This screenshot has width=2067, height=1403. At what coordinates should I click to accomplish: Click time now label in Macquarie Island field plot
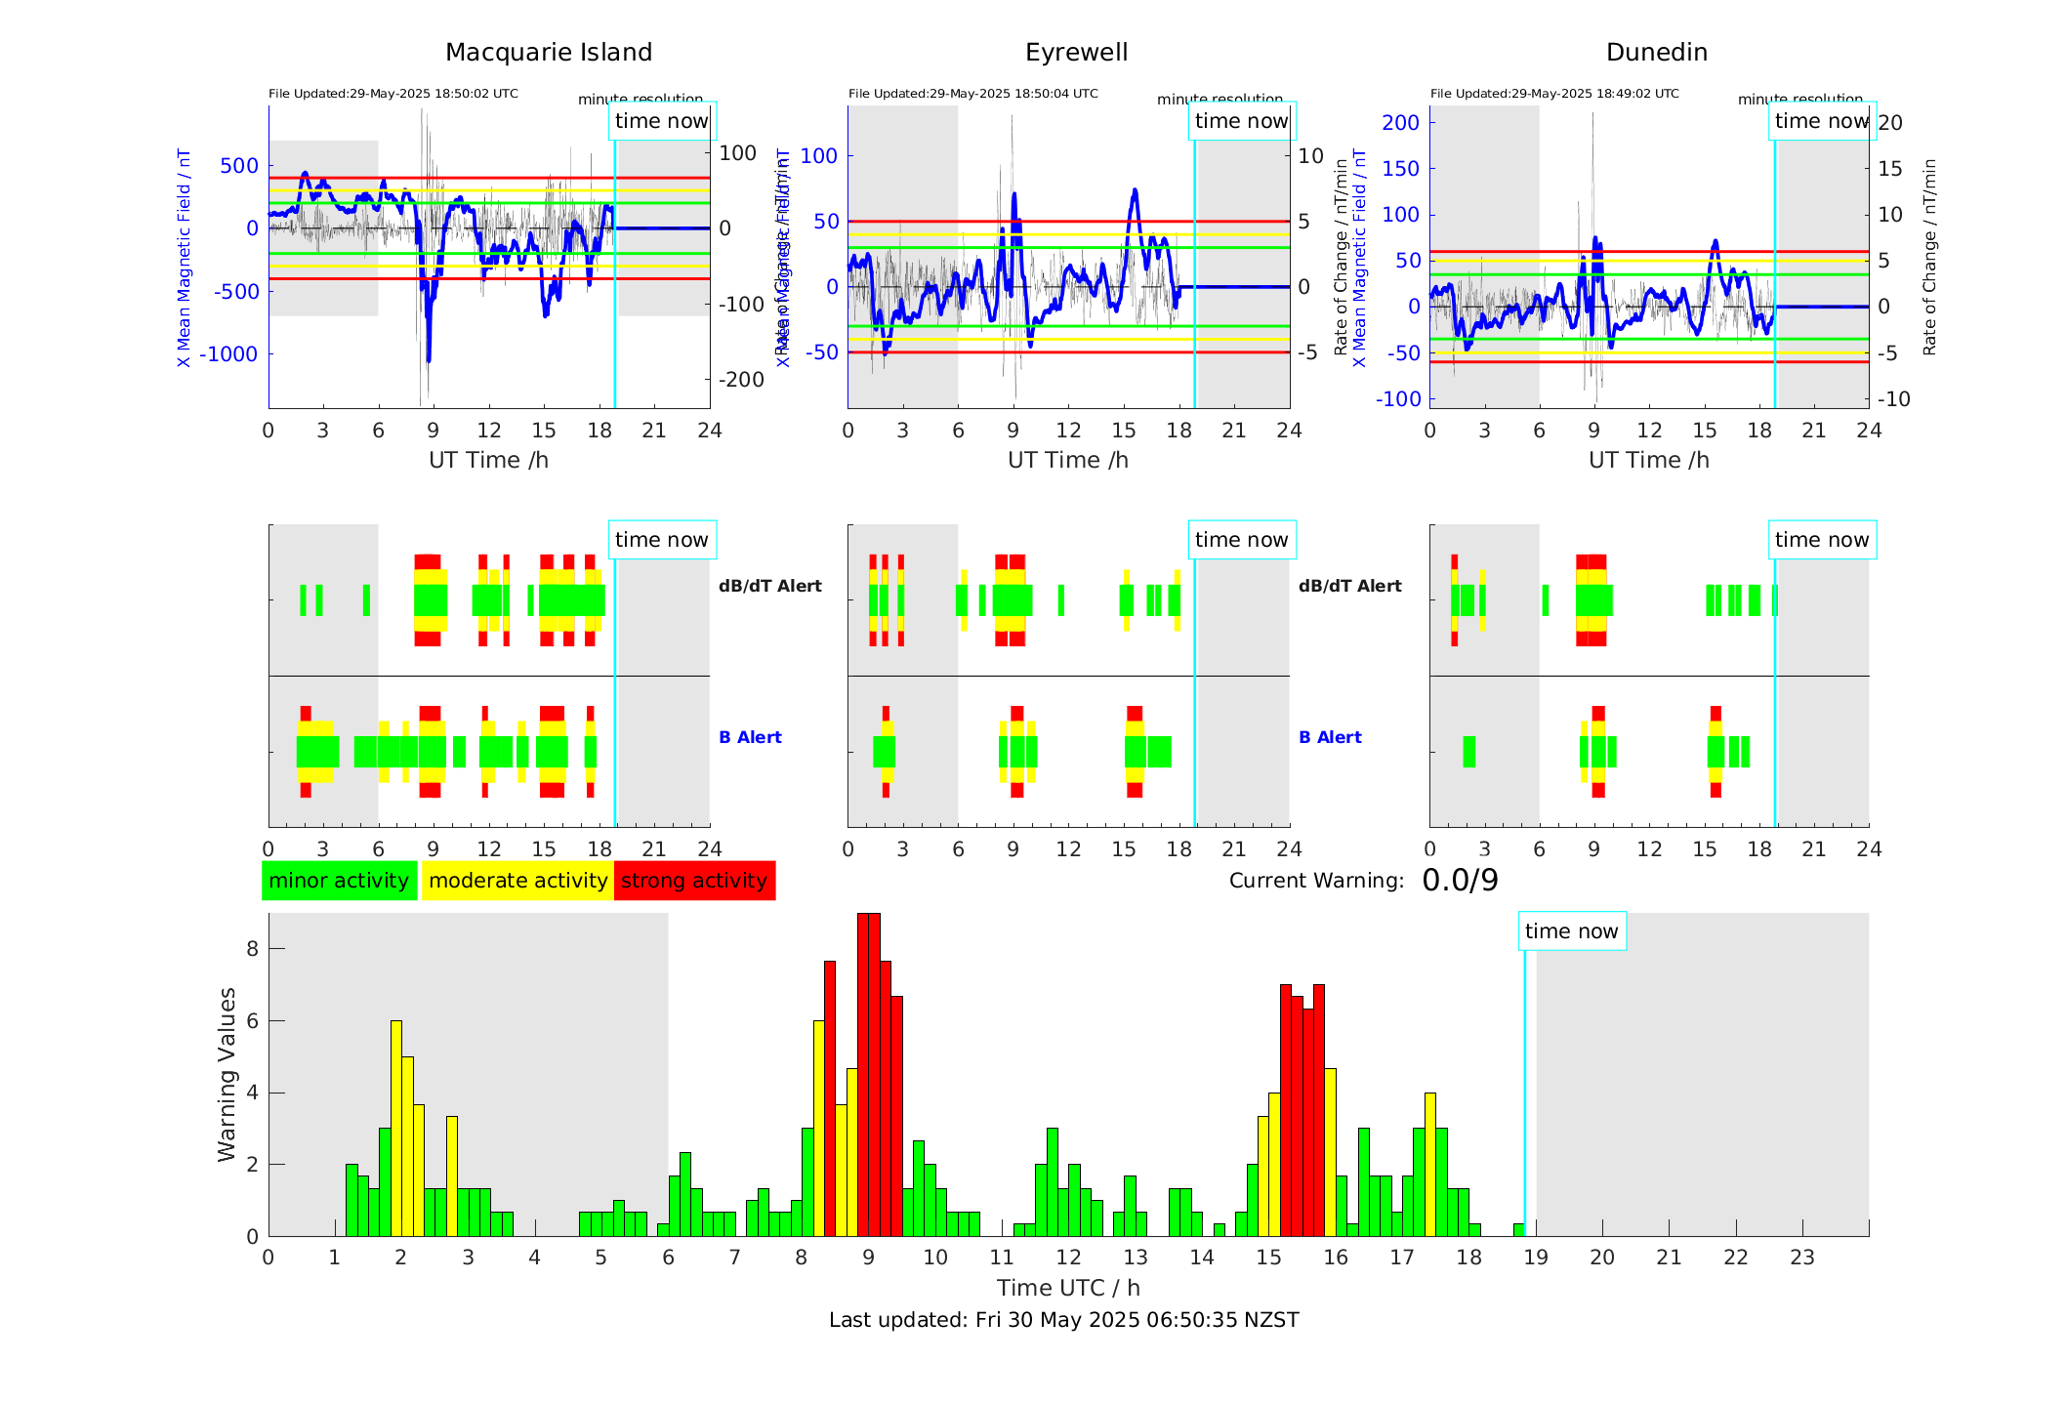662,121
